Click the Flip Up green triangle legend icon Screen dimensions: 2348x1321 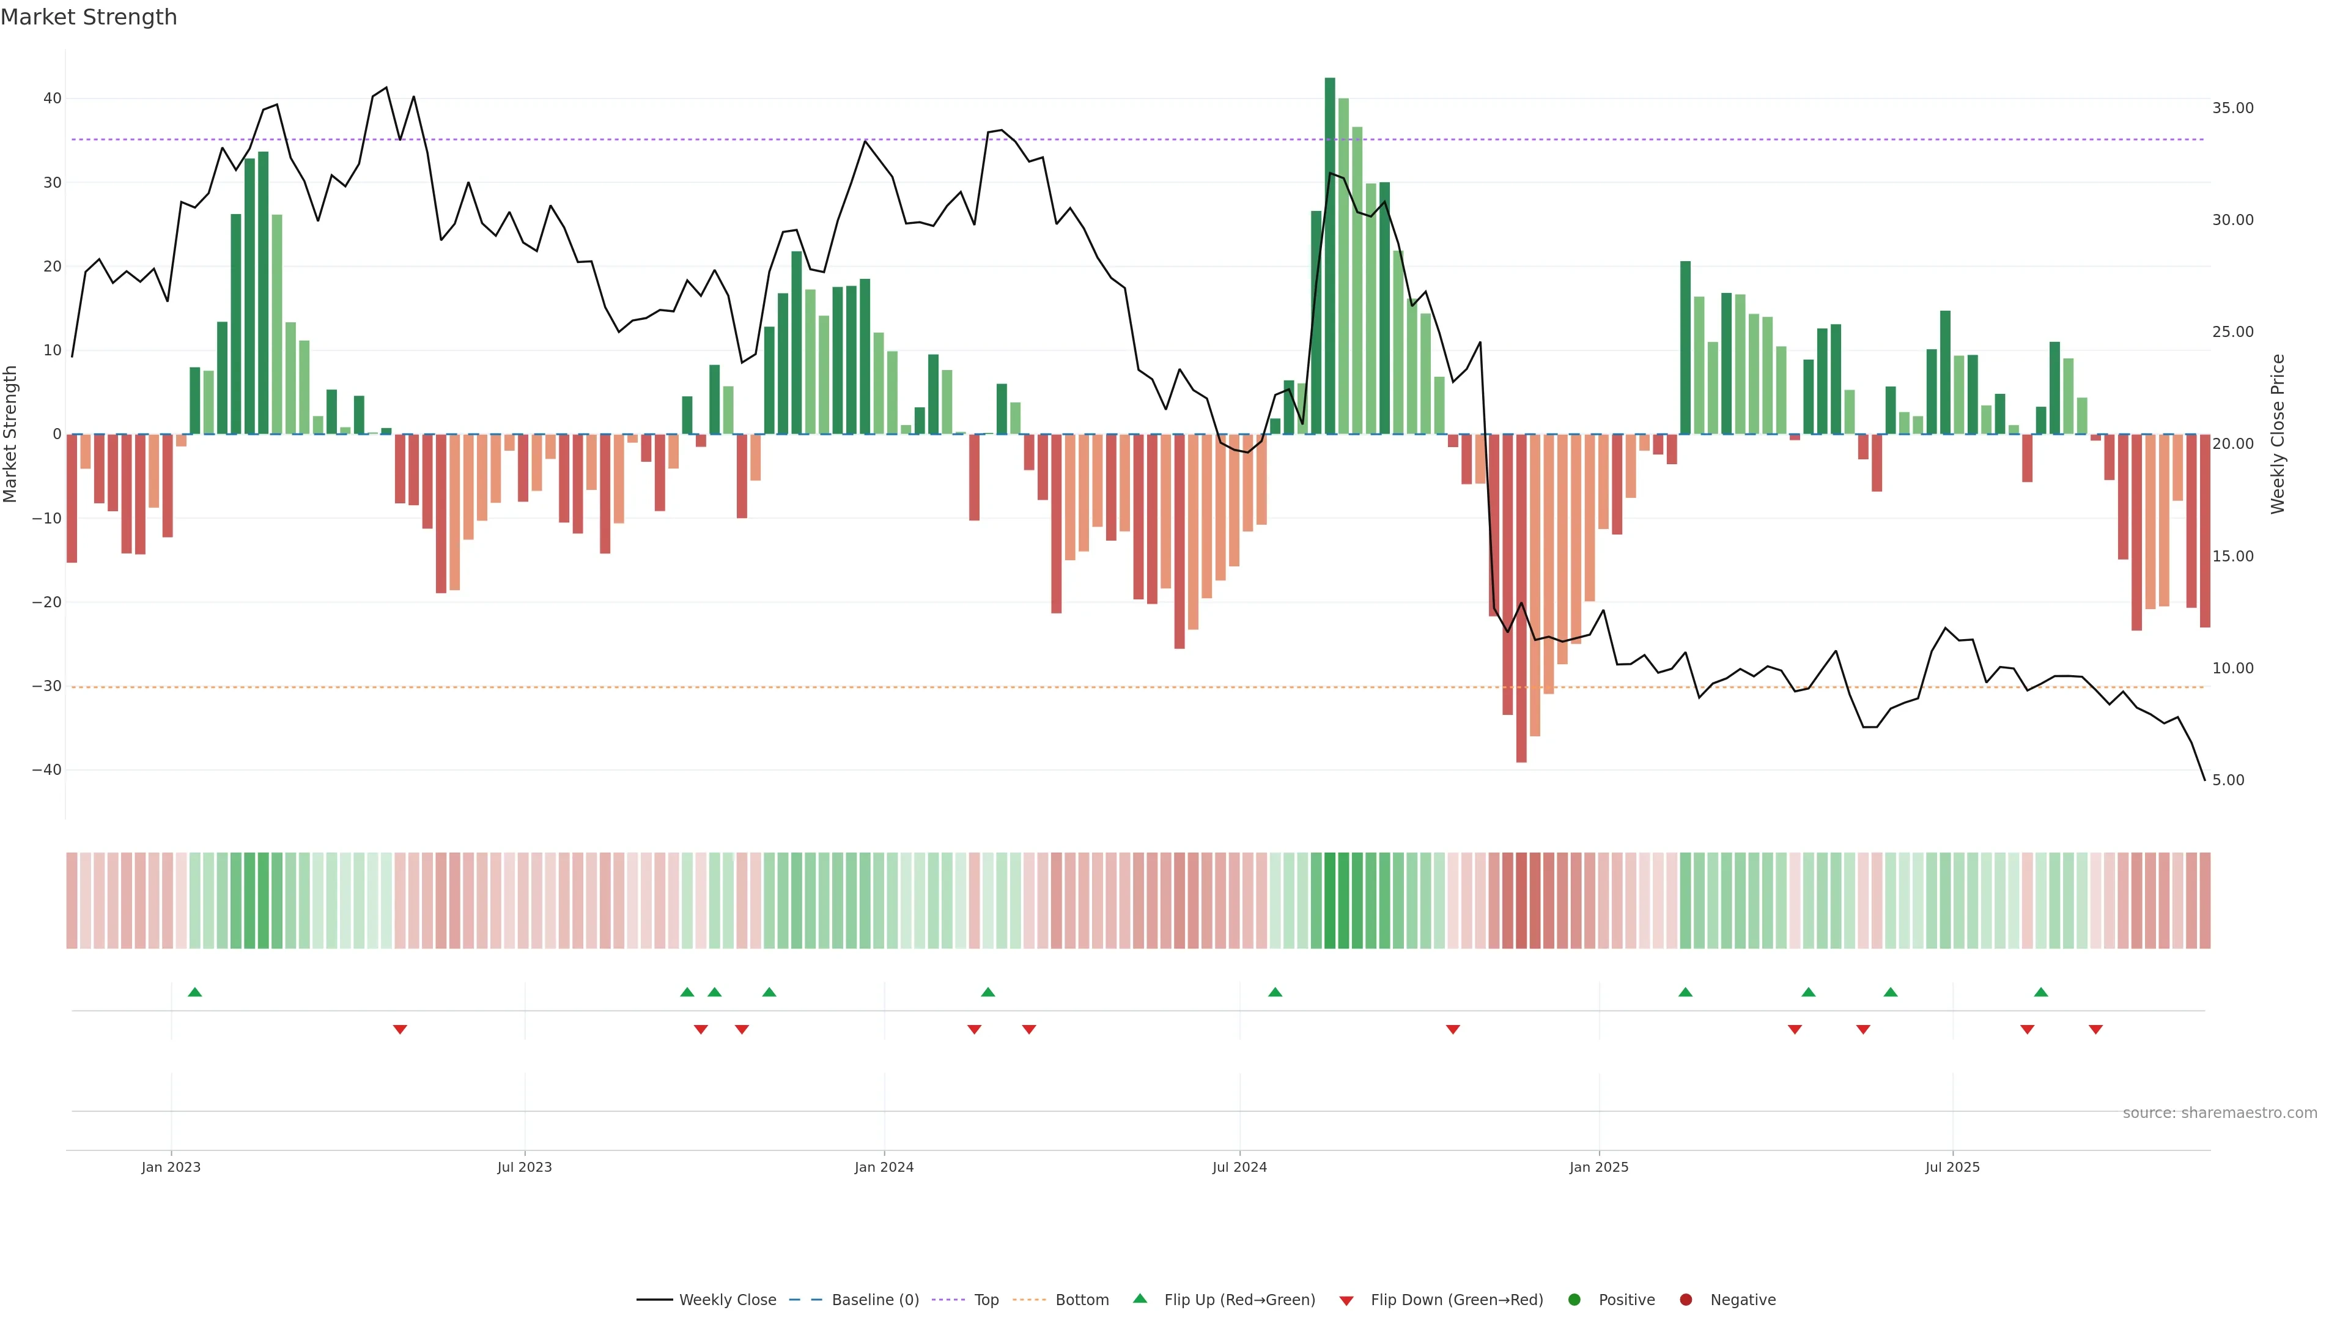[1139, 1298]
